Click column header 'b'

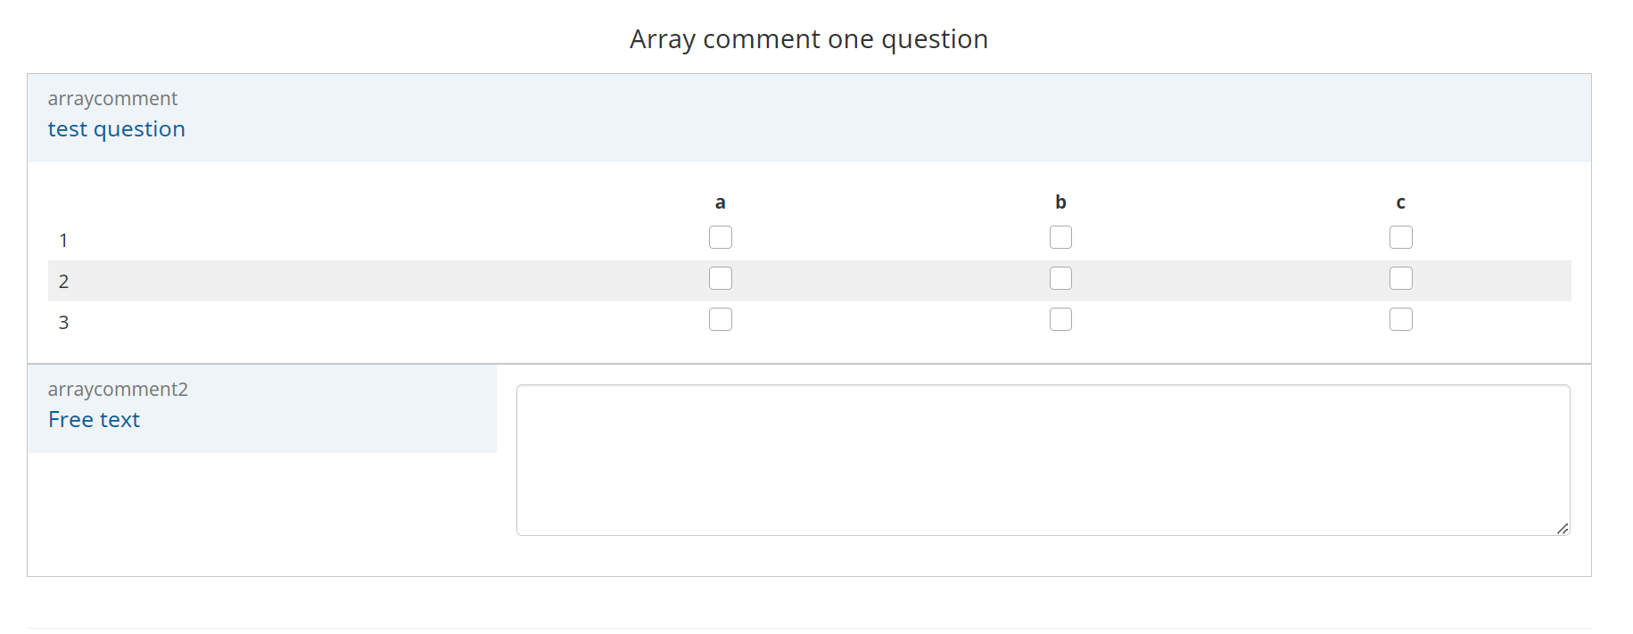pos(1060,202)
